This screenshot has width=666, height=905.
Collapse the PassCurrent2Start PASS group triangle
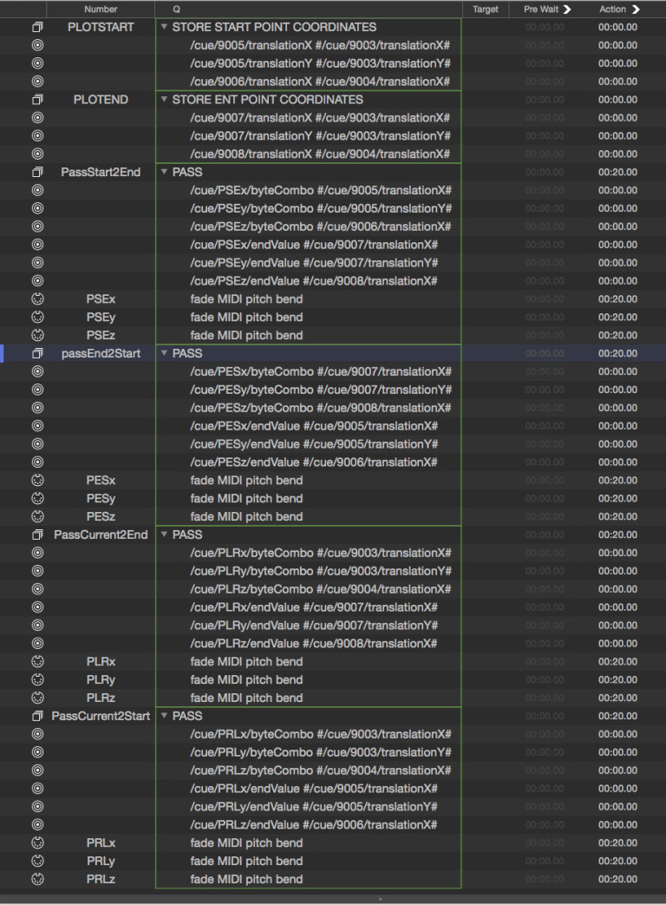(164, 717)
